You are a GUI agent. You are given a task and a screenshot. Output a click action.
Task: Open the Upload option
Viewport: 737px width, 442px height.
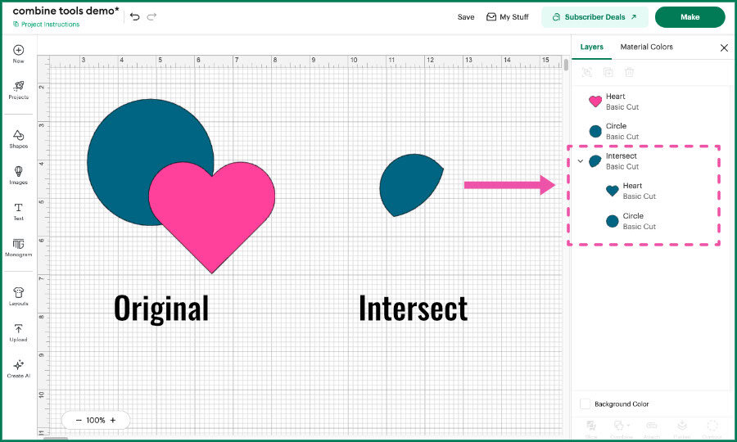[18, 332]
